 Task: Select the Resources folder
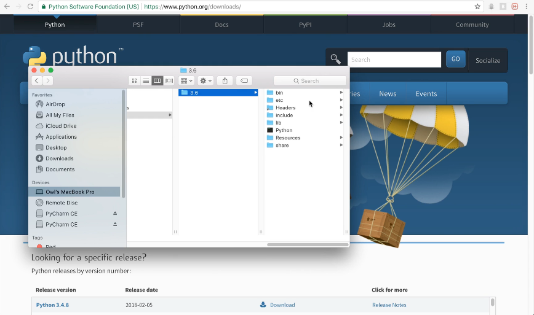coord(288,138)
